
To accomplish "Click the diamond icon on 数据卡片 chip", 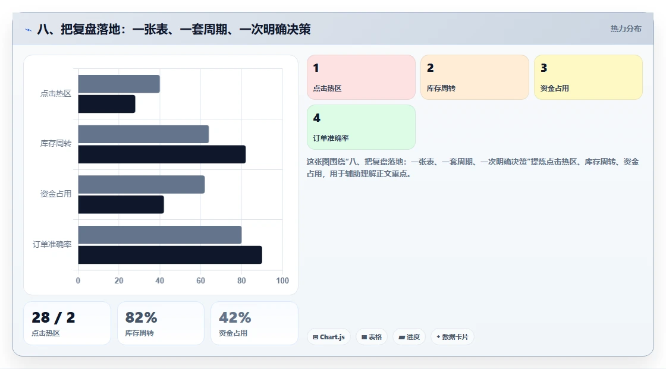I will click(438, 337).
